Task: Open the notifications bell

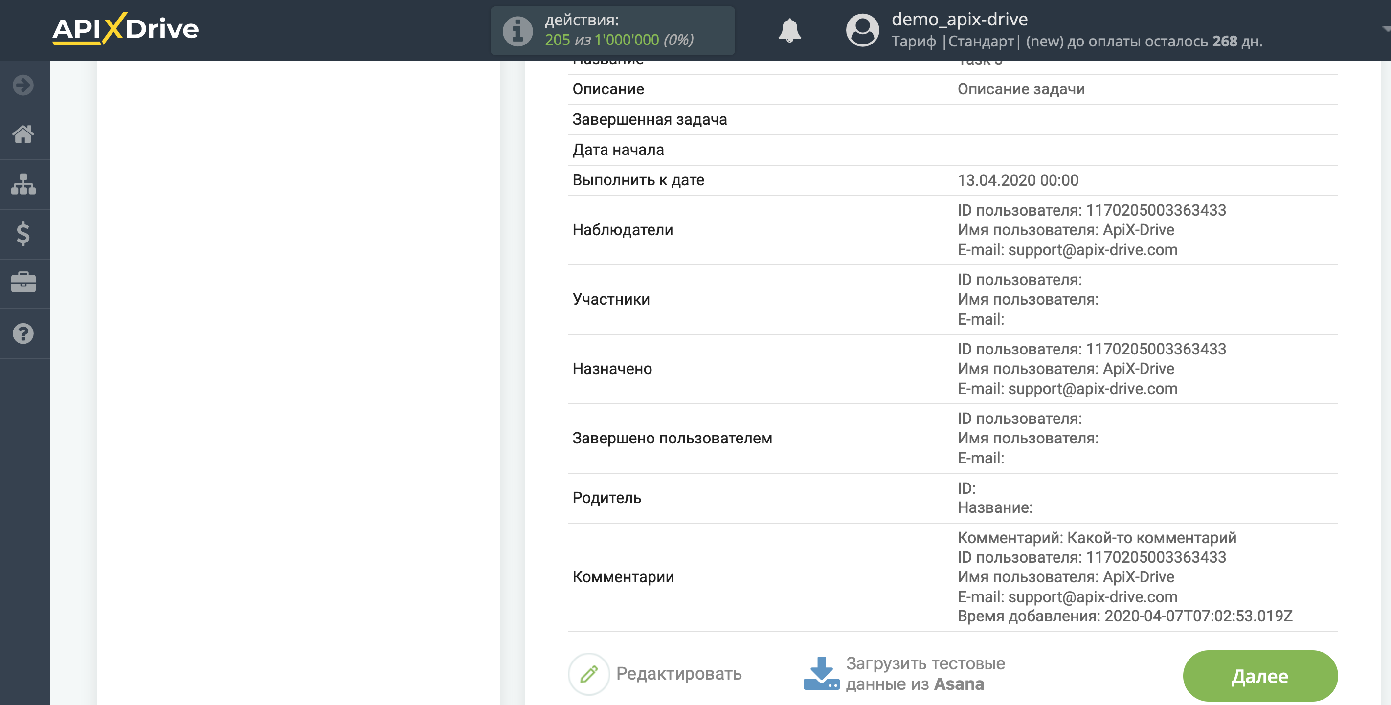Action: point(789,30)
